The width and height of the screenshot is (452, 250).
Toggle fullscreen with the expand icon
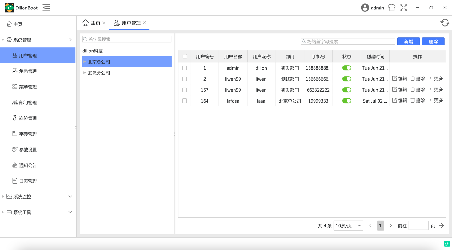point(404,8)
